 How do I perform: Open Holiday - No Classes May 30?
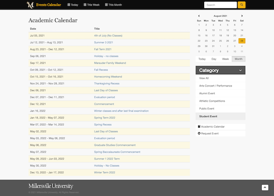point(106,165)
